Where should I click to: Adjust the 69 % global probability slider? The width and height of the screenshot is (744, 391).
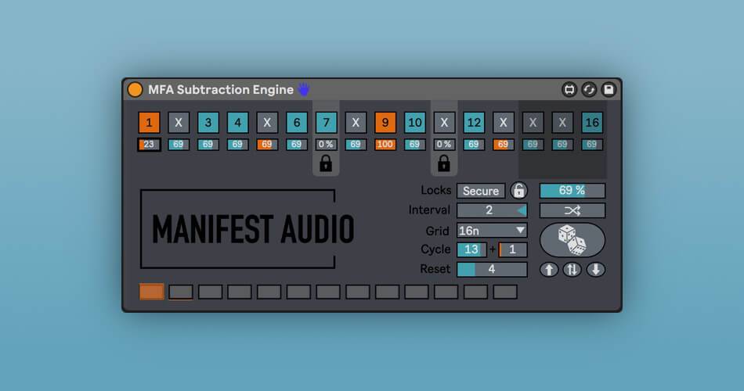(572, 191)
